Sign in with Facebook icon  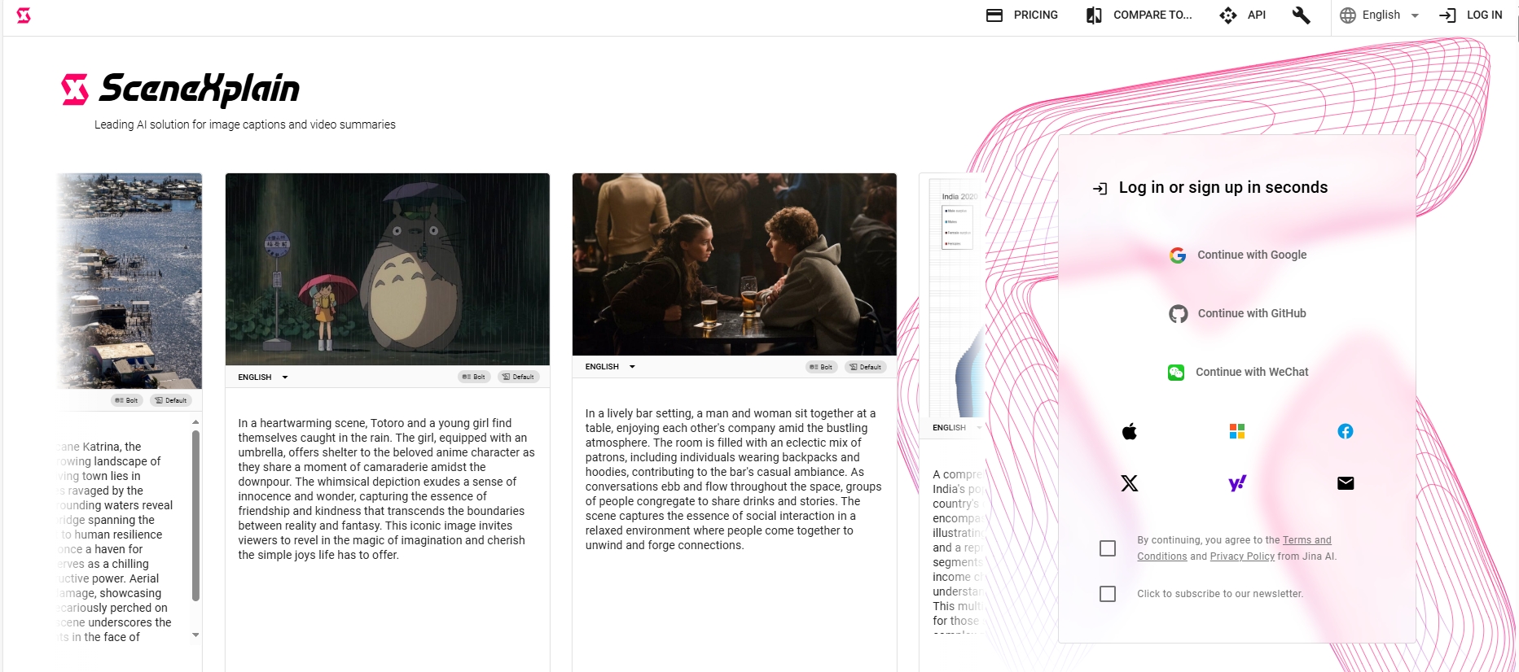[x=1346, y=431]
